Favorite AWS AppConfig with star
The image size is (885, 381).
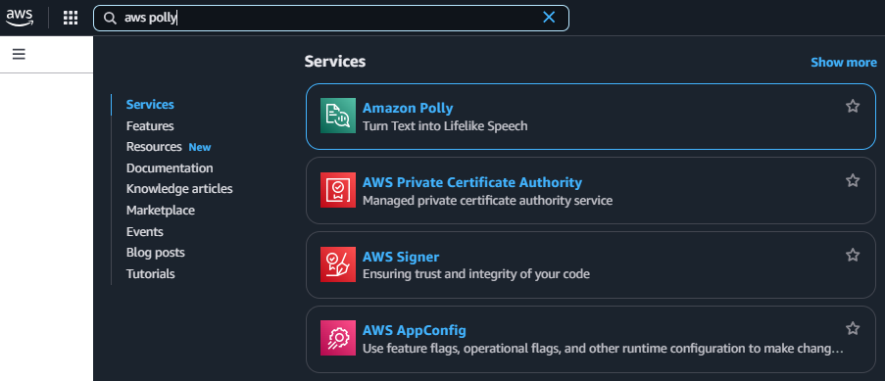click(853, 328)
